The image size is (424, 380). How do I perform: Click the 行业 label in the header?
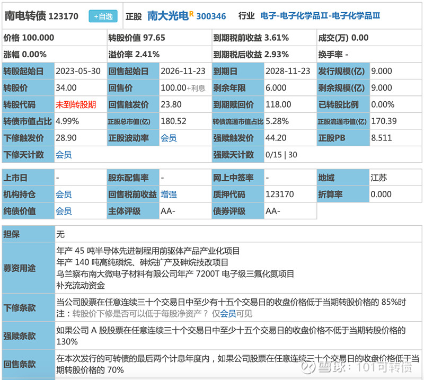tap(246, 16)
